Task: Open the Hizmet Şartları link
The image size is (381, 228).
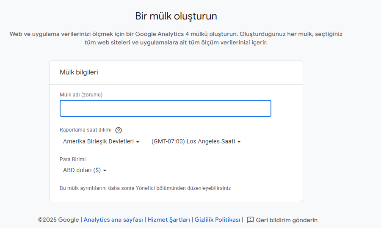Action: pyautogui.click(x=168, y=220)
